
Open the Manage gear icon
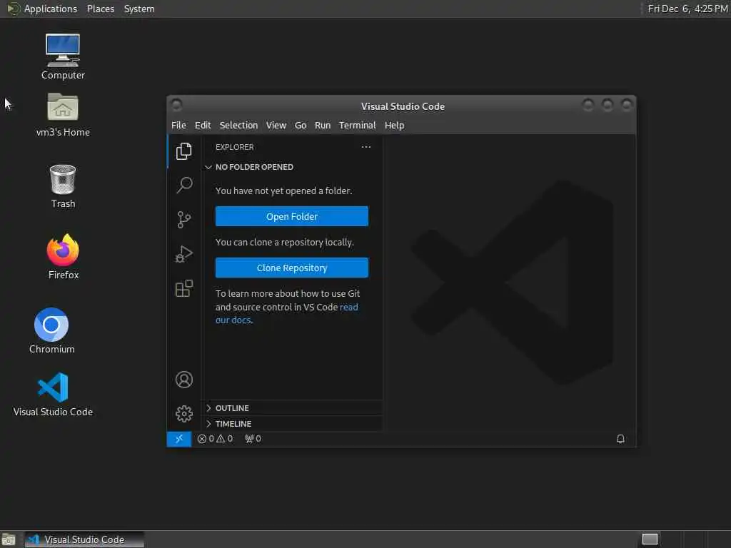coord(183,414)
